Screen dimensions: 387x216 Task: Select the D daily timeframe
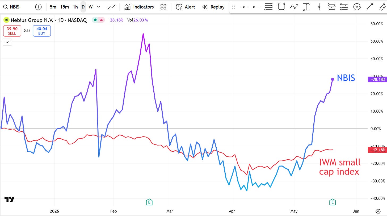(83, 7)
